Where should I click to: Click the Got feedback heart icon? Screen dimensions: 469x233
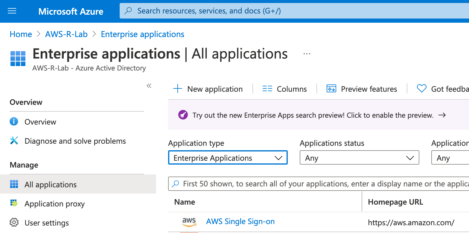click(x=421, y=89)
